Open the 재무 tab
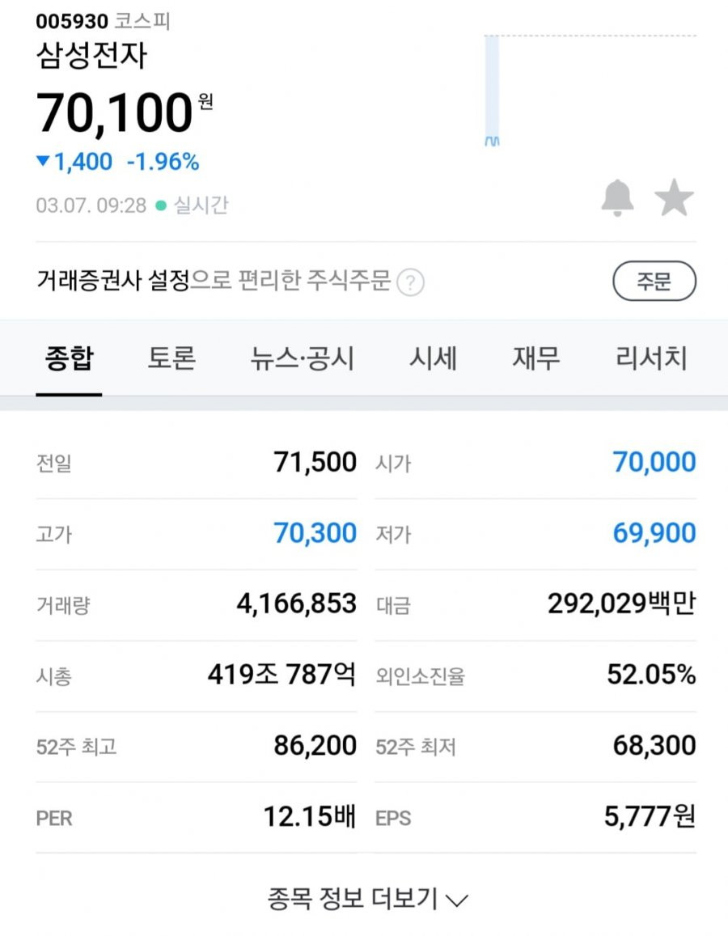 coord(535,358)
